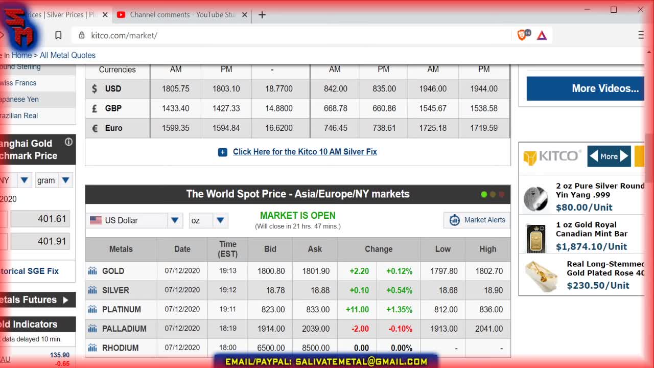Open the oz unit dropdown

coord(220,220)
